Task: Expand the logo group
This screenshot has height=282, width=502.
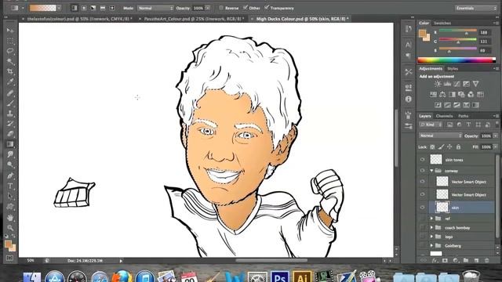Action: (431, 237)
